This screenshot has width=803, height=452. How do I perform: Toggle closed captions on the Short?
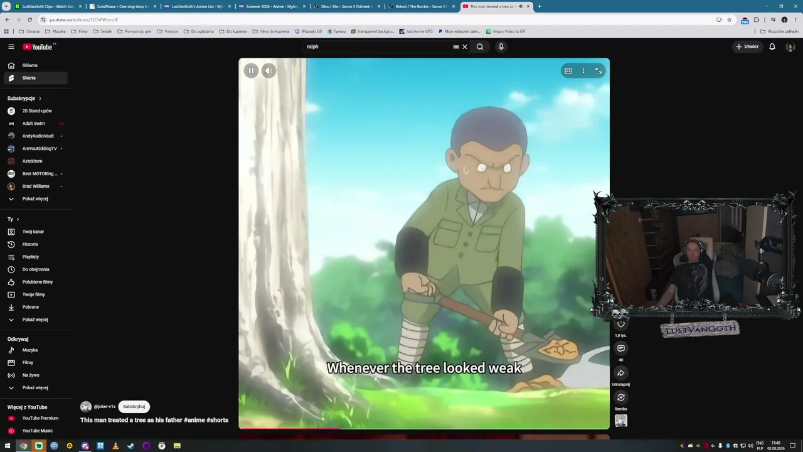pyautogui.click(x=568, y=71)
